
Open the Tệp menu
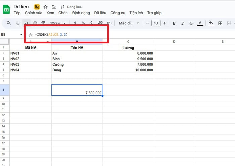(17, 13)
